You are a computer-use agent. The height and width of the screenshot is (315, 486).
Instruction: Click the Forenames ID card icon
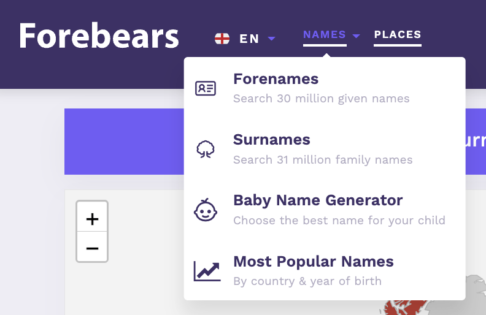[x=205, y=88]
